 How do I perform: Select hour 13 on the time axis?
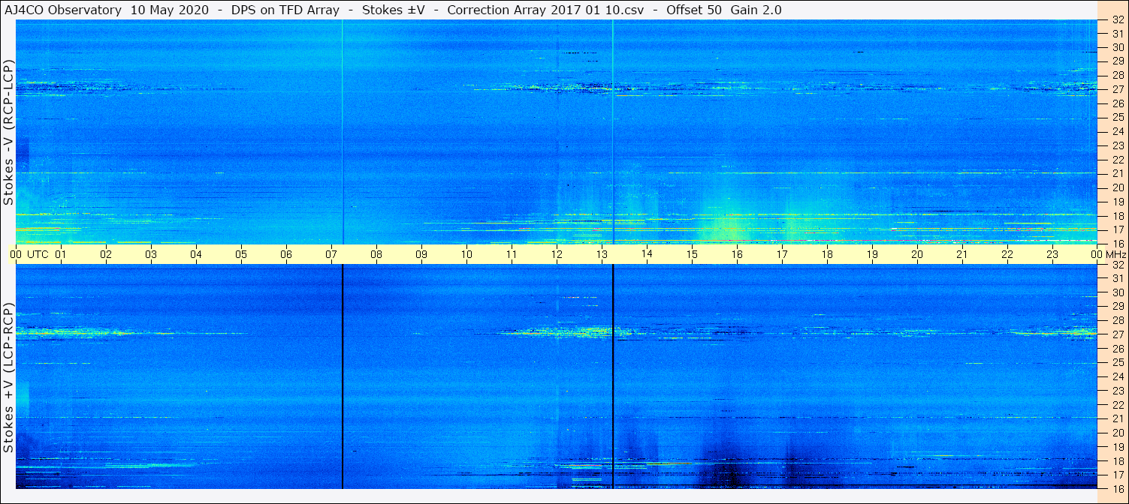click(602, 254)
